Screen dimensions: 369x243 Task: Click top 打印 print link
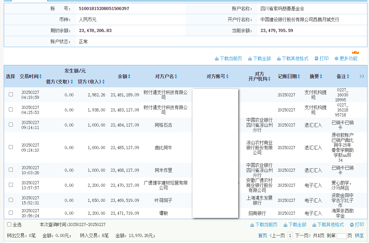pos(321,58)
